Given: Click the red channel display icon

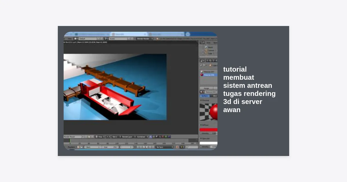Looking at the screenshot, I should [163, 137].
